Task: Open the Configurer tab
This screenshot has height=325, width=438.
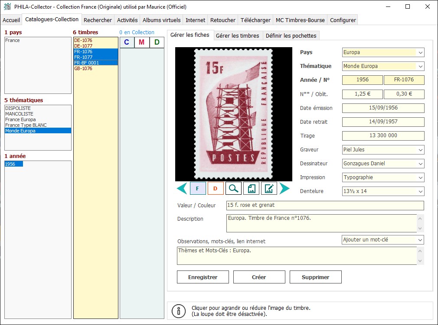Action: tap(343, 20)
